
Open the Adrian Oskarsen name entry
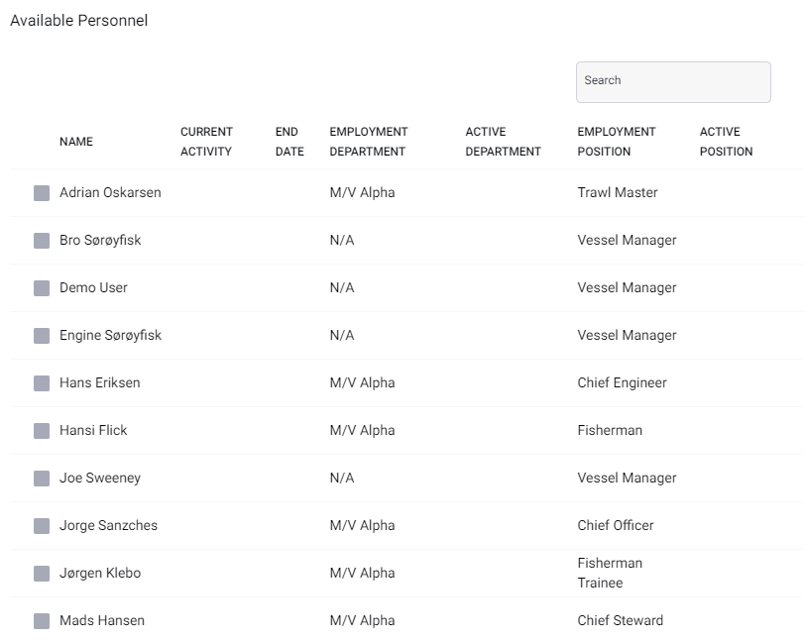click(110, 192)
